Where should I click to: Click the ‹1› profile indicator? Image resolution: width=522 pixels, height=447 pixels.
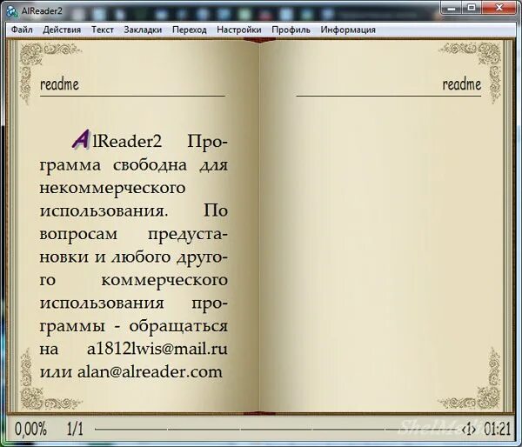(469, 430)
